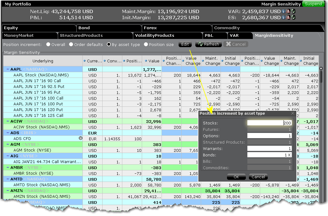Click the Options increment input field

[270, 136]
